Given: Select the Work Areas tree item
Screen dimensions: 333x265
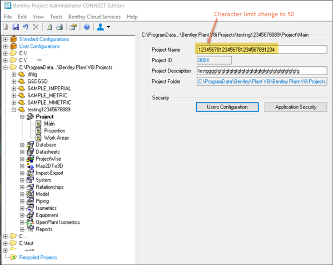Looking at the screenshot, I should [x=57, y=138].
